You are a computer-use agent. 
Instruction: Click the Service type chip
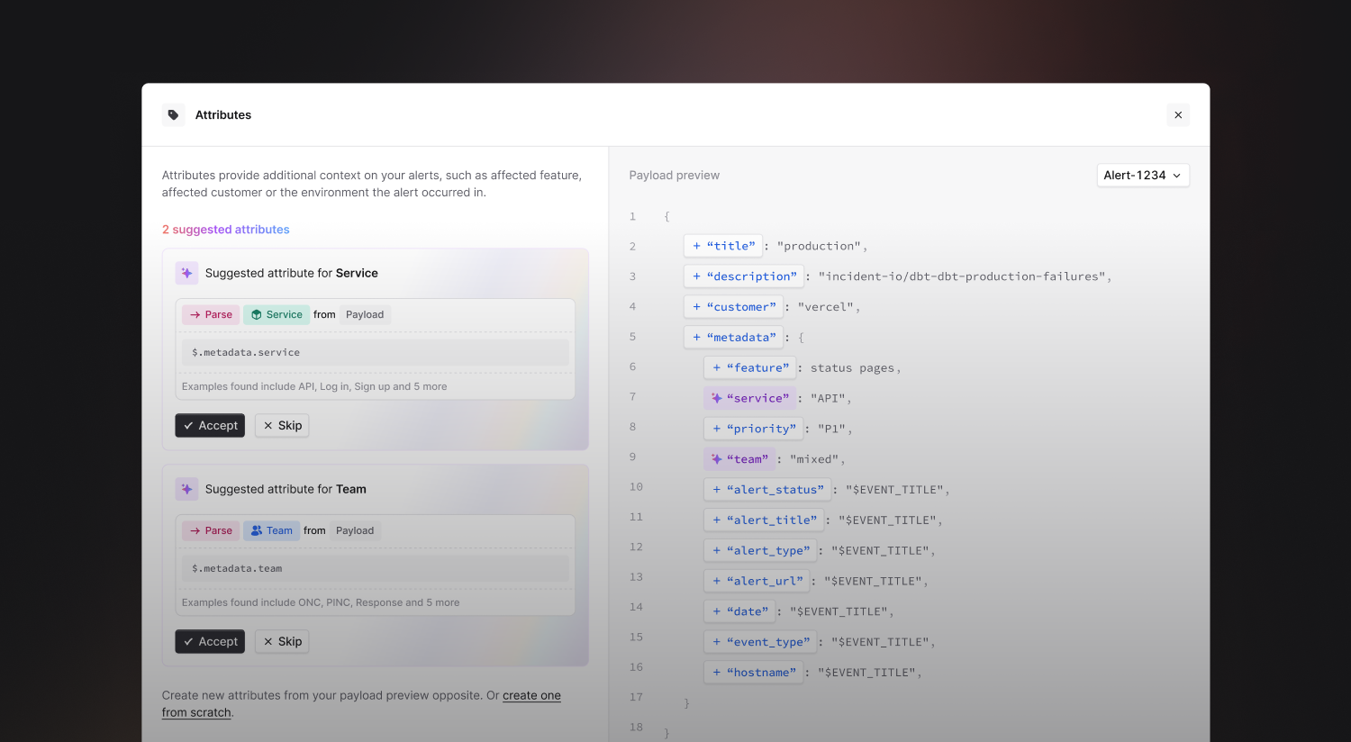(277, 314)
